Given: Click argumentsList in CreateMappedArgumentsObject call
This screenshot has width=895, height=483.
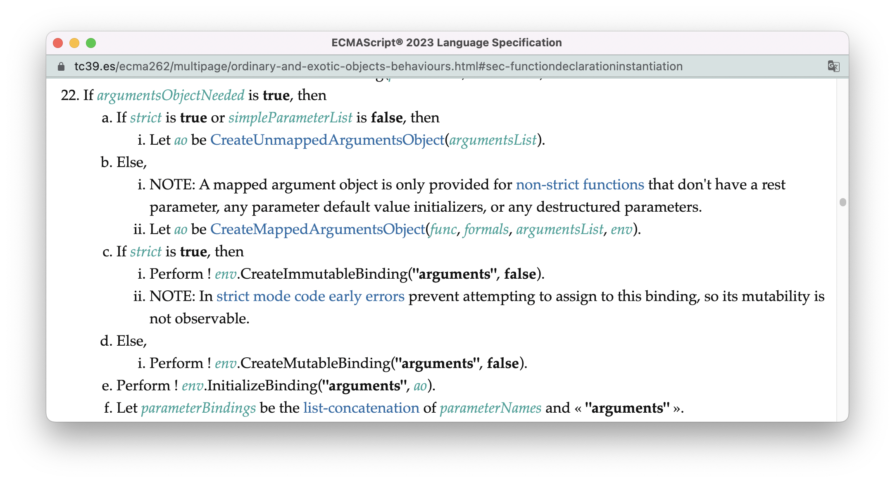Looking at the screenshot, I should [x=559, y=229].
